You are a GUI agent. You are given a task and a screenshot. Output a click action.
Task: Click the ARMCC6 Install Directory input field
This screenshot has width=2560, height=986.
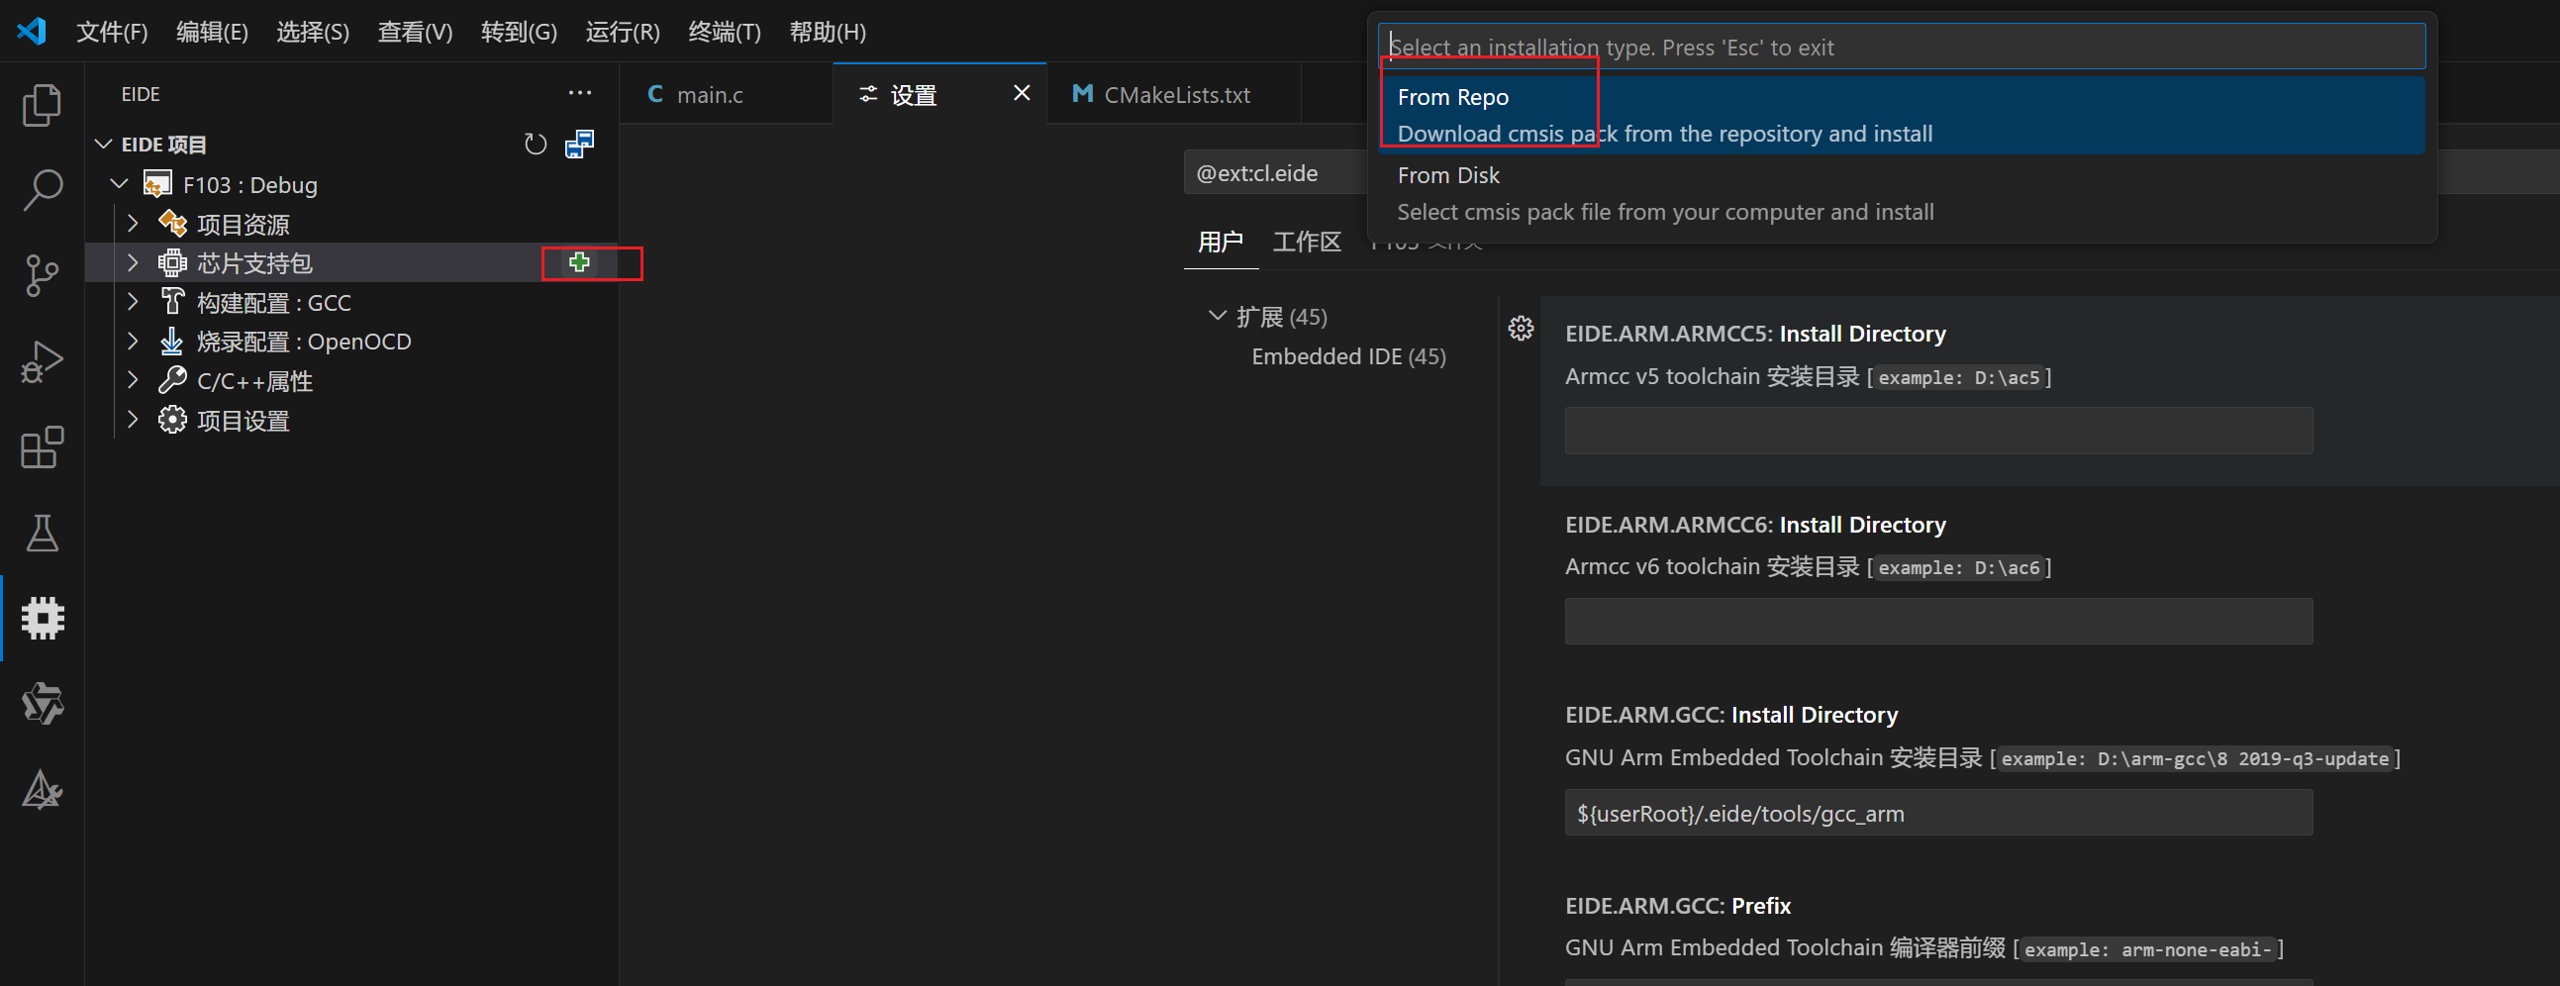[1938, 622]
